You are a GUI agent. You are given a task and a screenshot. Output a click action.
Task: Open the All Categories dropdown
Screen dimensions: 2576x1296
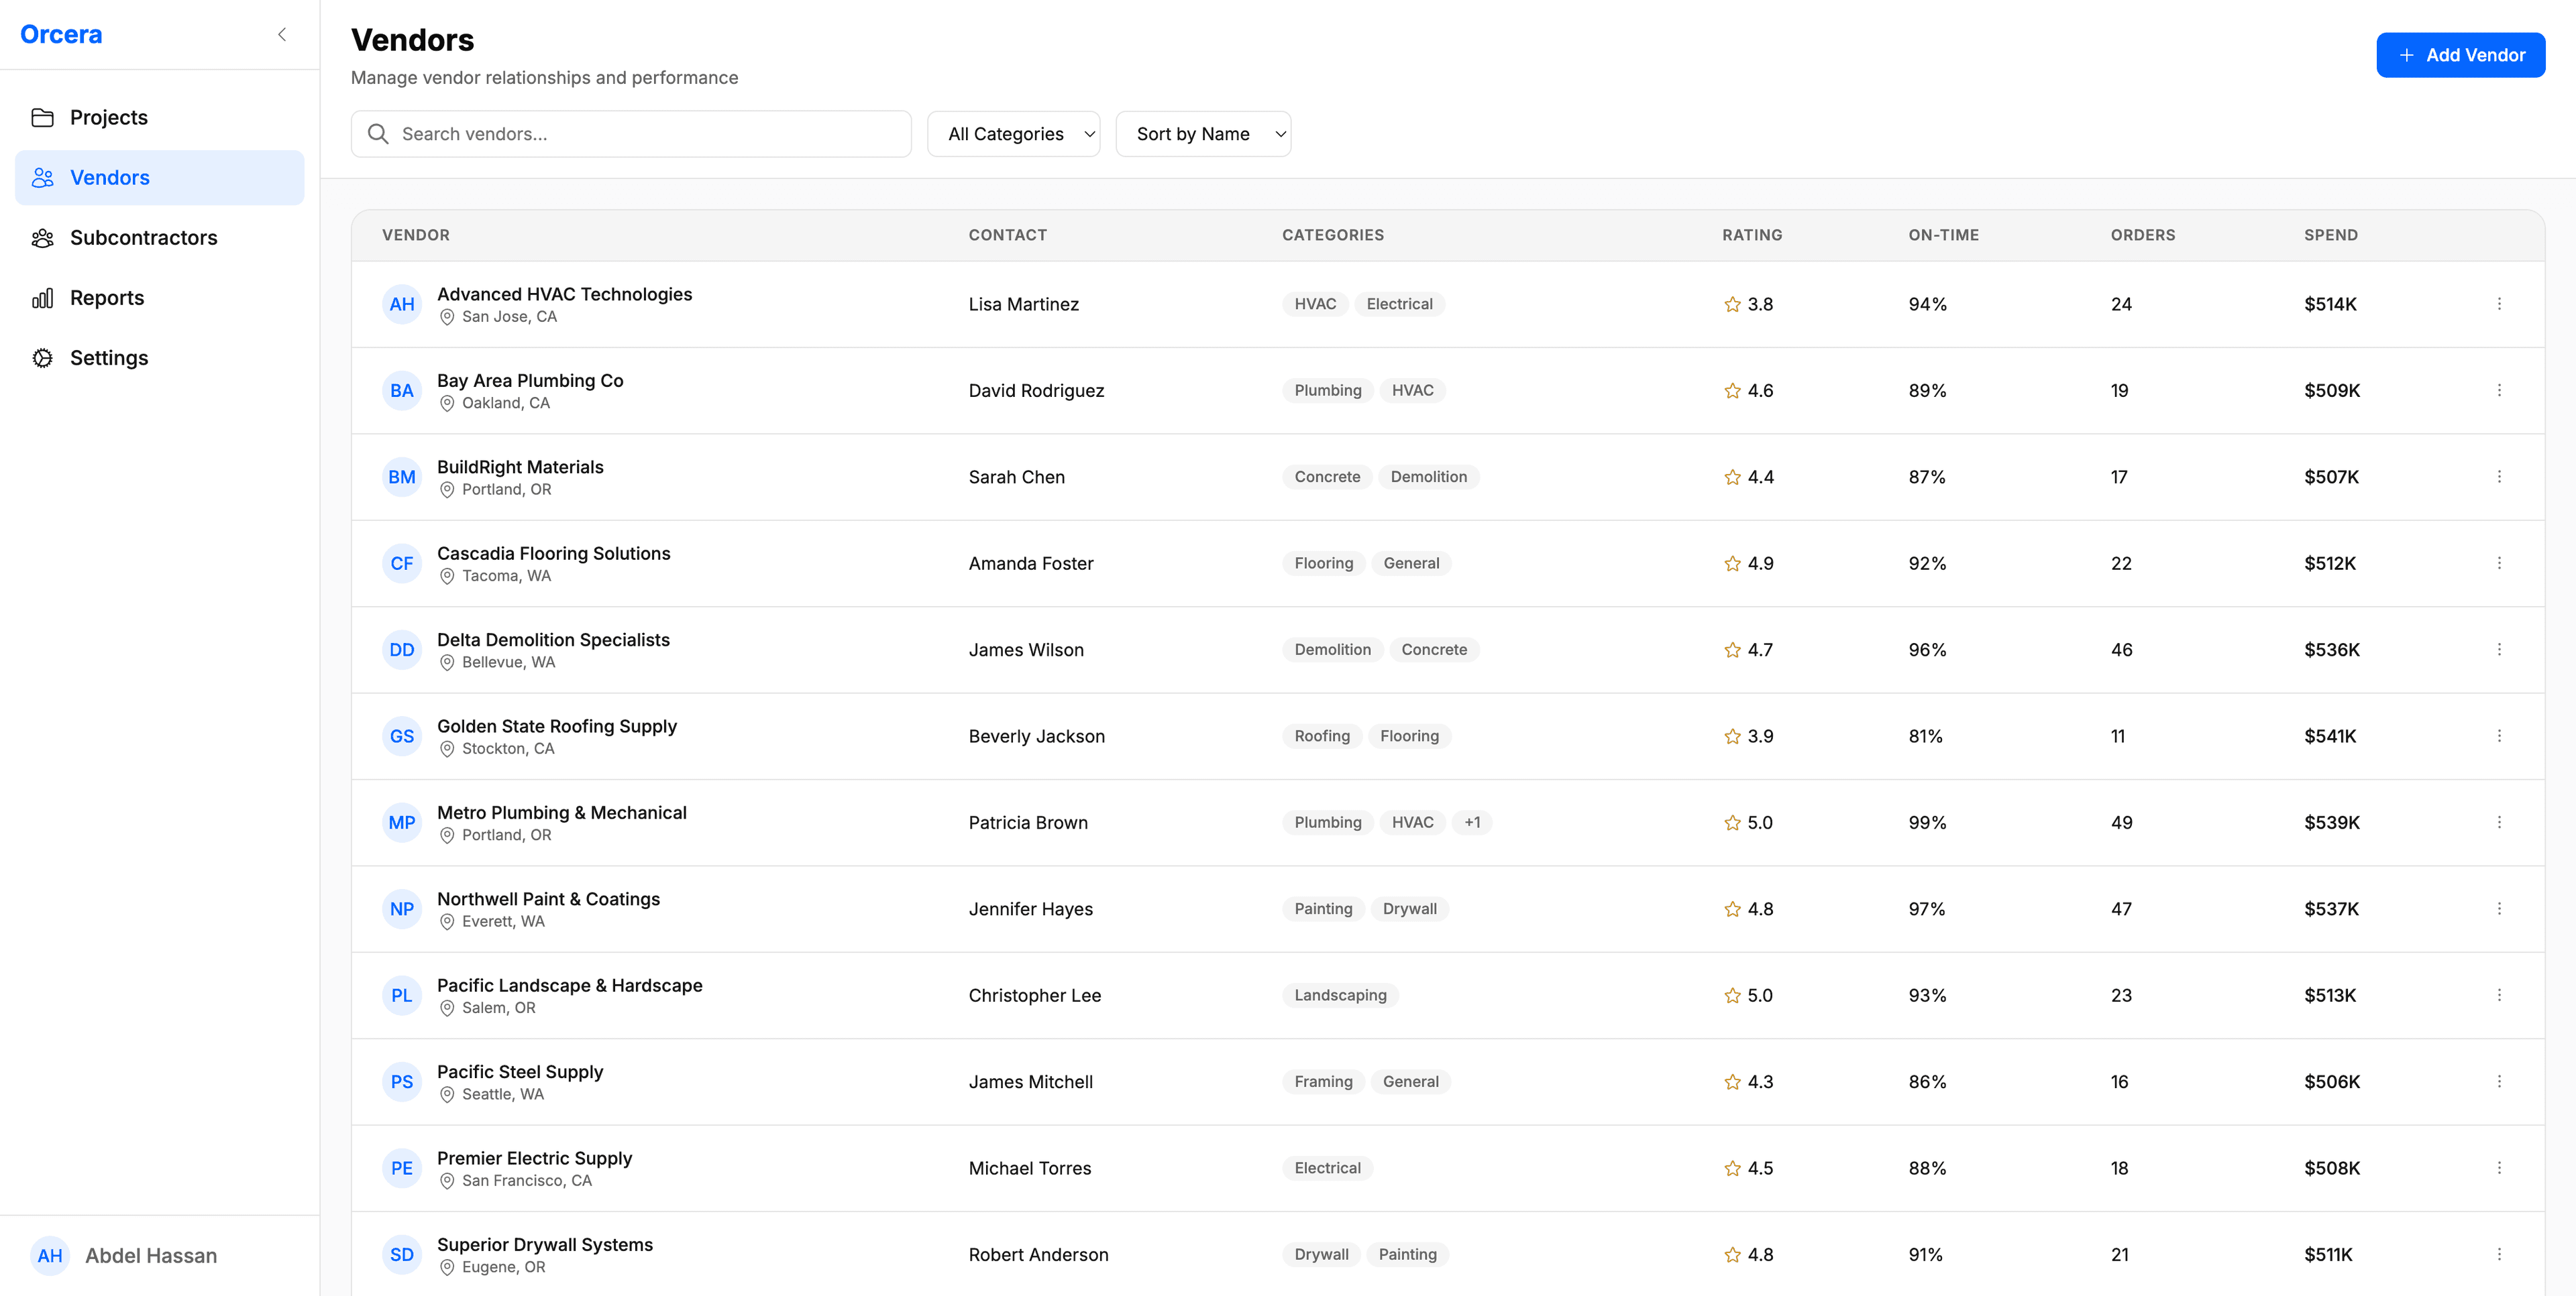[1013, 133]
